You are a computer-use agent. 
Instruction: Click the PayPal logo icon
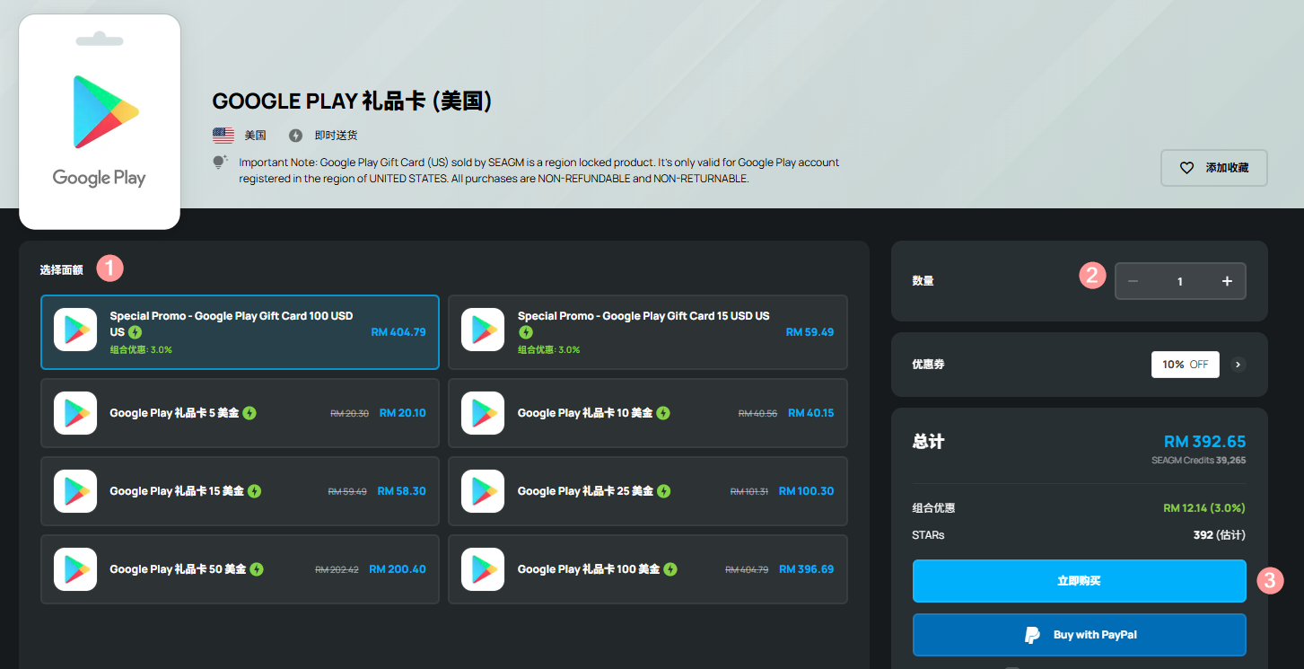[1033, 635]
